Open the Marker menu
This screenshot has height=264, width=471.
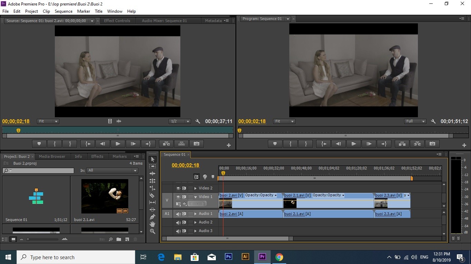coord(83,11)
